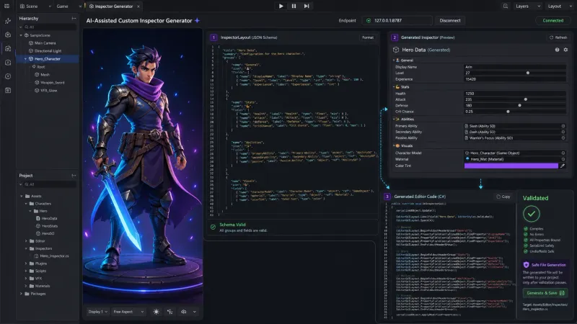Click the Display Name field containing Arin

[515, 67]
